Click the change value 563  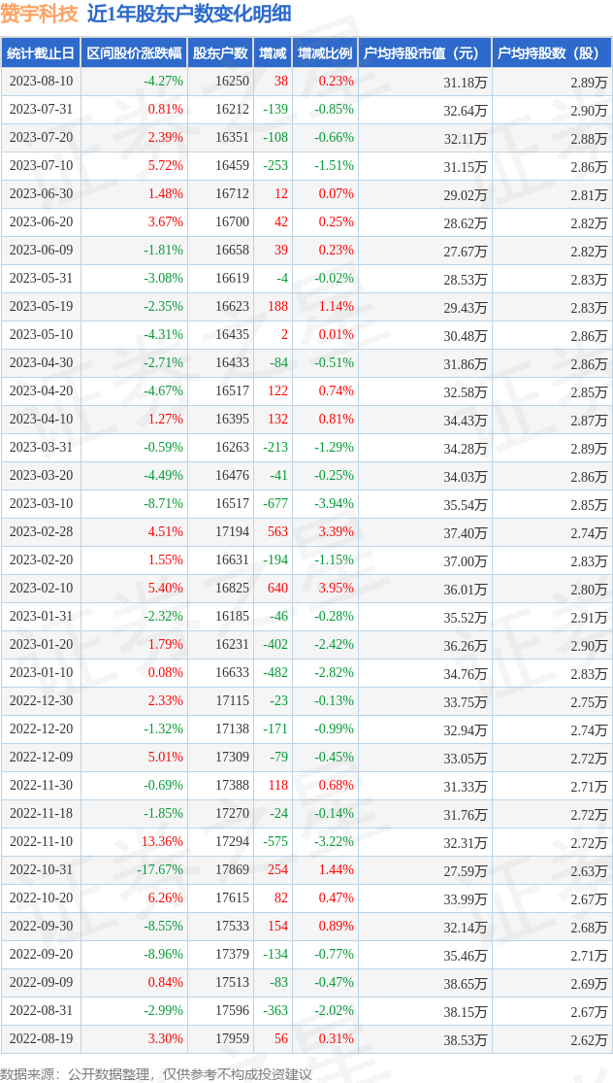tap(277, 531)
